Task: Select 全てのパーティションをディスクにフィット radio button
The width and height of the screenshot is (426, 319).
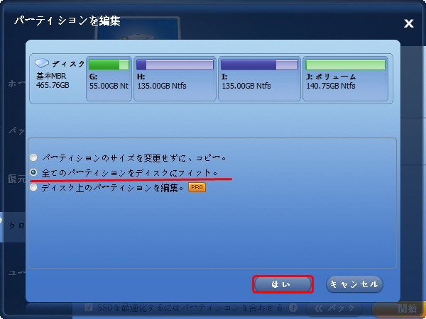Action: [33, 172]
